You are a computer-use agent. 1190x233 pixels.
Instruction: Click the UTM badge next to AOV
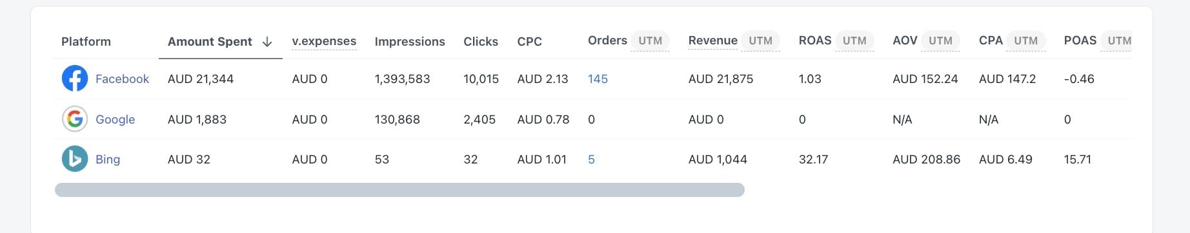940,41
